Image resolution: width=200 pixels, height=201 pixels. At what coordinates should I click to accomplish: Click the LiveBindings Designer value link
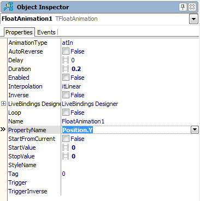click(90, 104)
